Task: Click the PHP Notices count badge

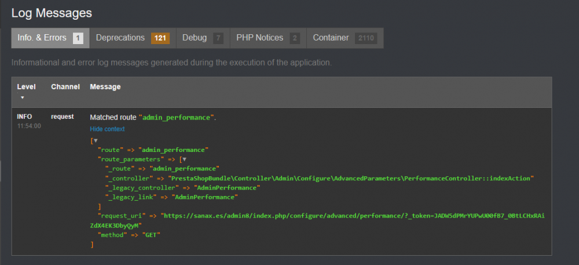Action: pyautogui.click(x=295, y=38)
